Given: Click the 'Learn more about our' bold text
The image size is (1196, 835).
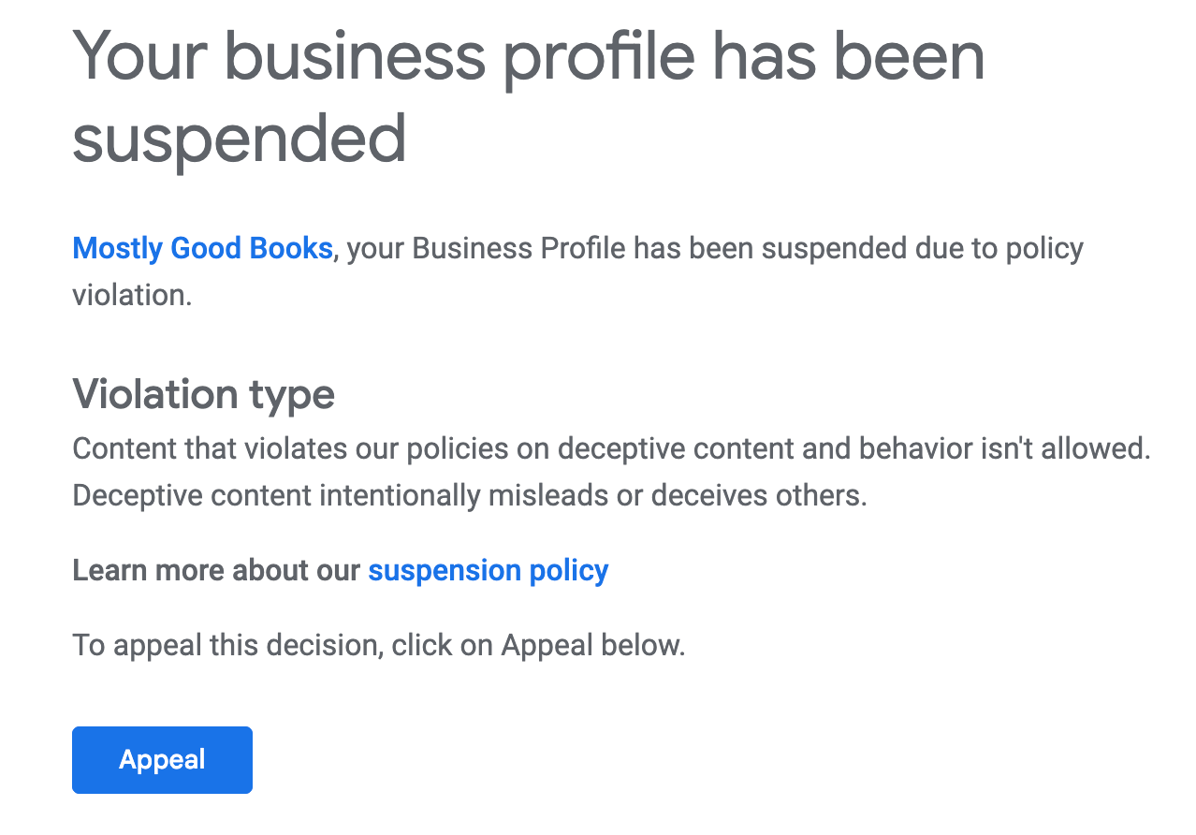Looking at the screenshot, I should 216,570.
